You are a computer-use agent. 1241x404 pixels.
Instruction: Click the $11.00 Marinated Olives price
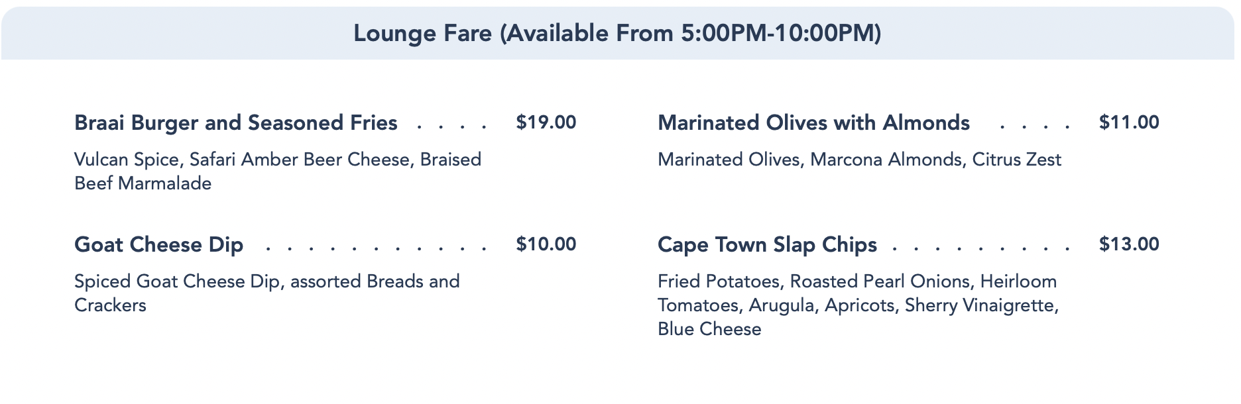coord(1128,123)
